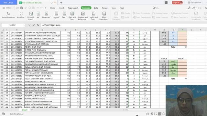Switch to the Data tab
This screenshot has height=116, width=207.
96,8
